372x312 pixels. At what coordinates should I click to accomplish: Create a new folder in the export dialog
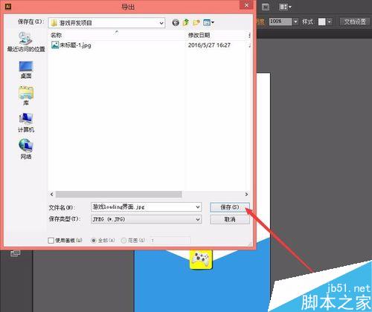pos(196,23)
